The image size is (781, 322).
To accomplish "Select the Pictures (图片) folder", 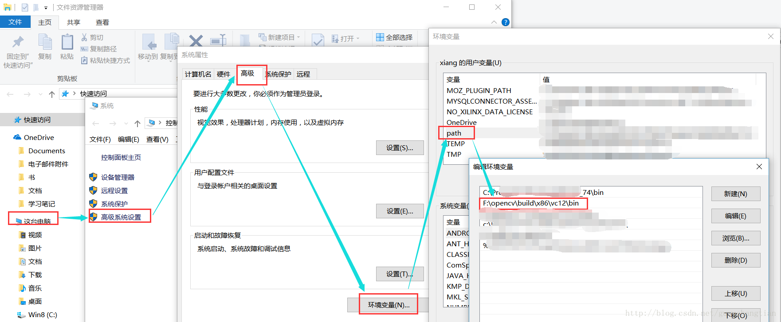I will click(31, 248).
